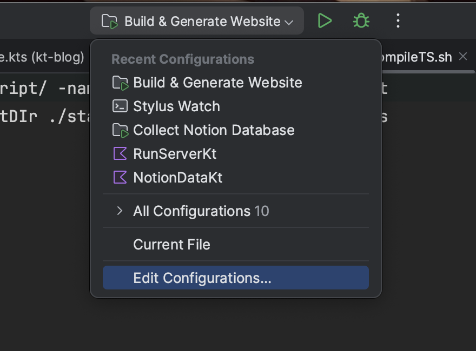The image size is (476, 351).
Task: Select Collect Notion Database configuration
Action: point(214,130)
